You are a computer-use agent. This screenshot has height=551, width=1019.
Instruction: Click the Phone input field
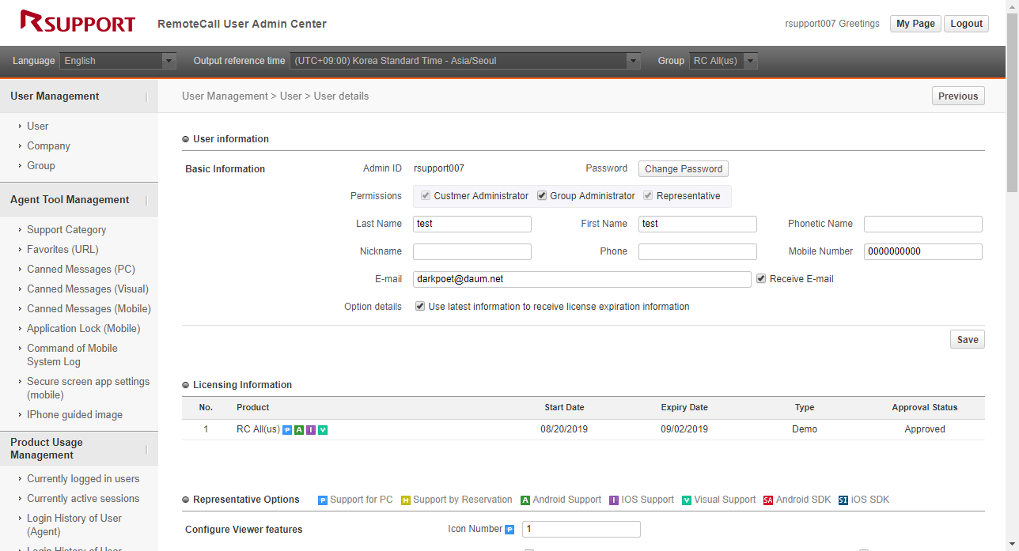[698, 252]
